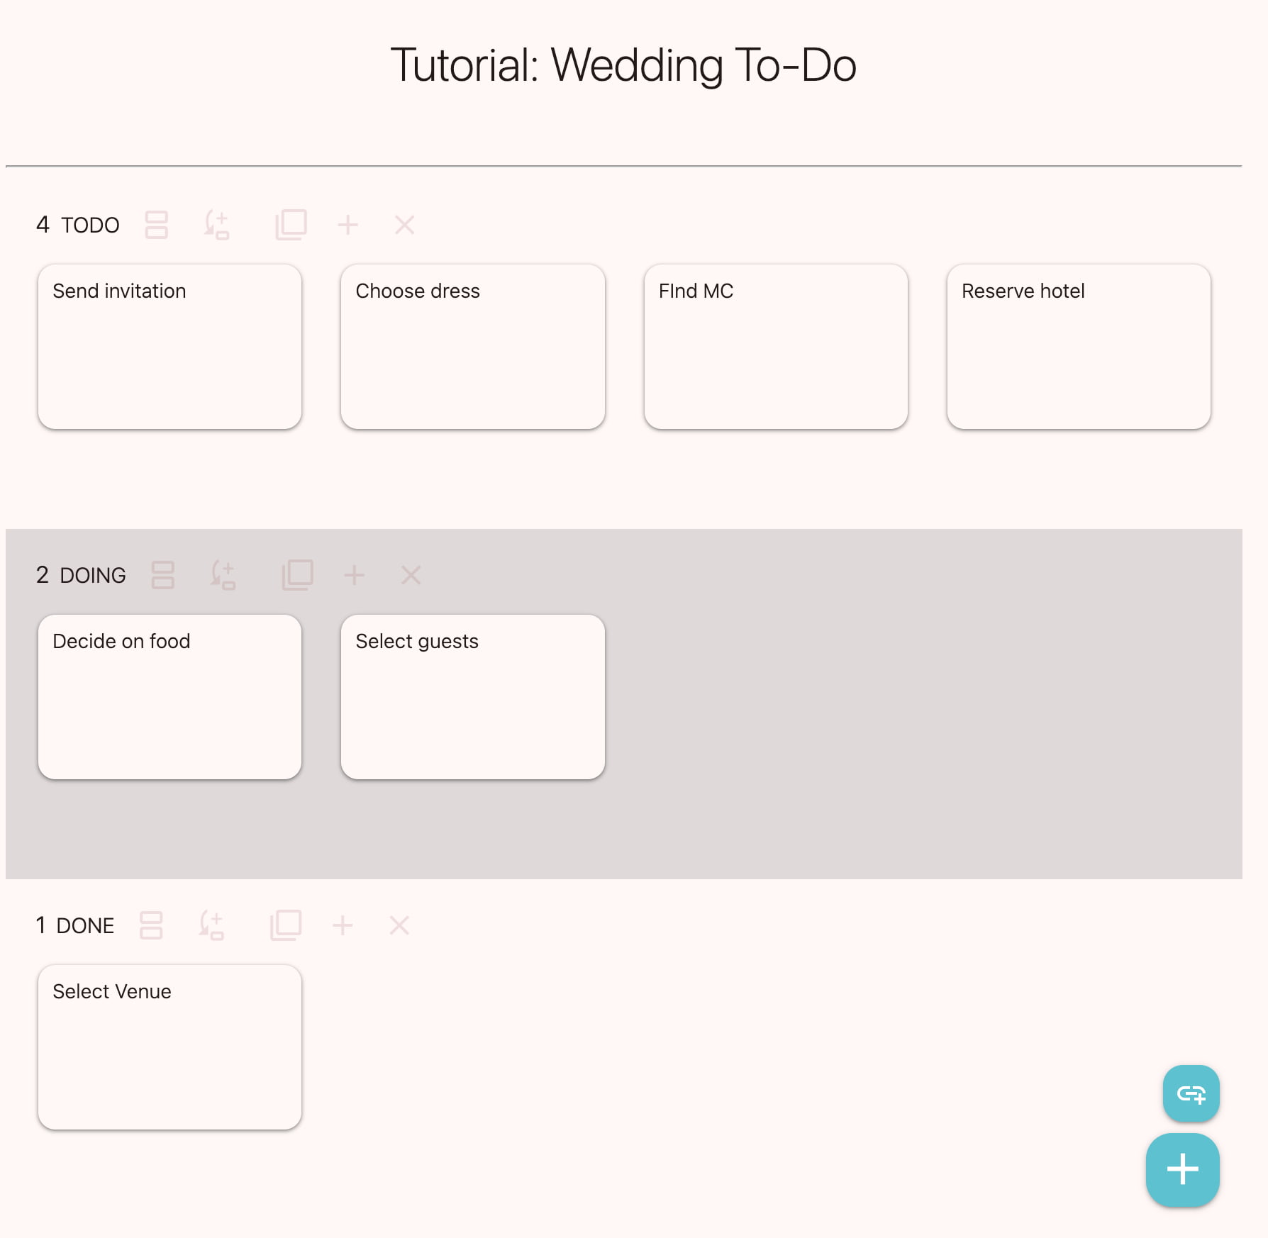Open the Select Venue card

click(x=170, y=1047)
